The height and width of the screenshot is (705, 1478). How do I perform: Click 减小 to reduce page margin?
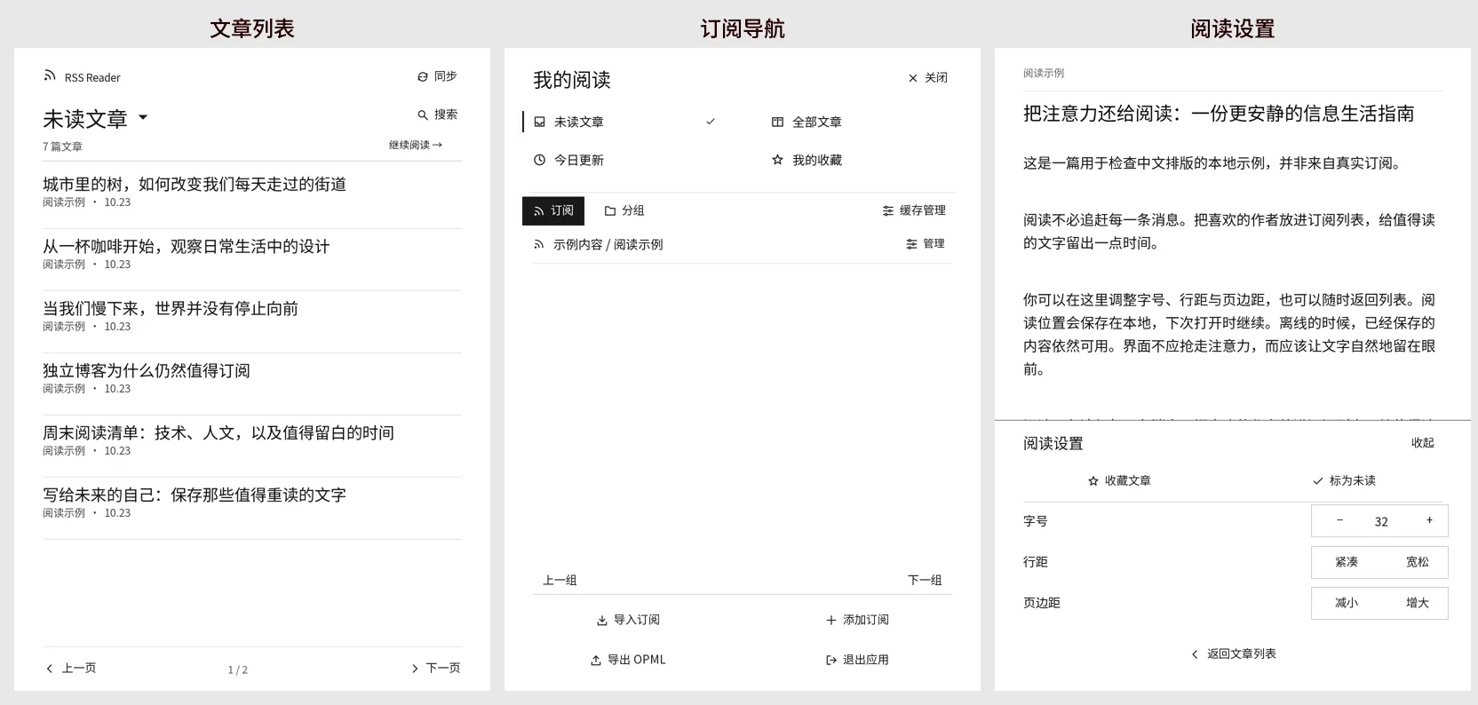[x=1347, y=603]
